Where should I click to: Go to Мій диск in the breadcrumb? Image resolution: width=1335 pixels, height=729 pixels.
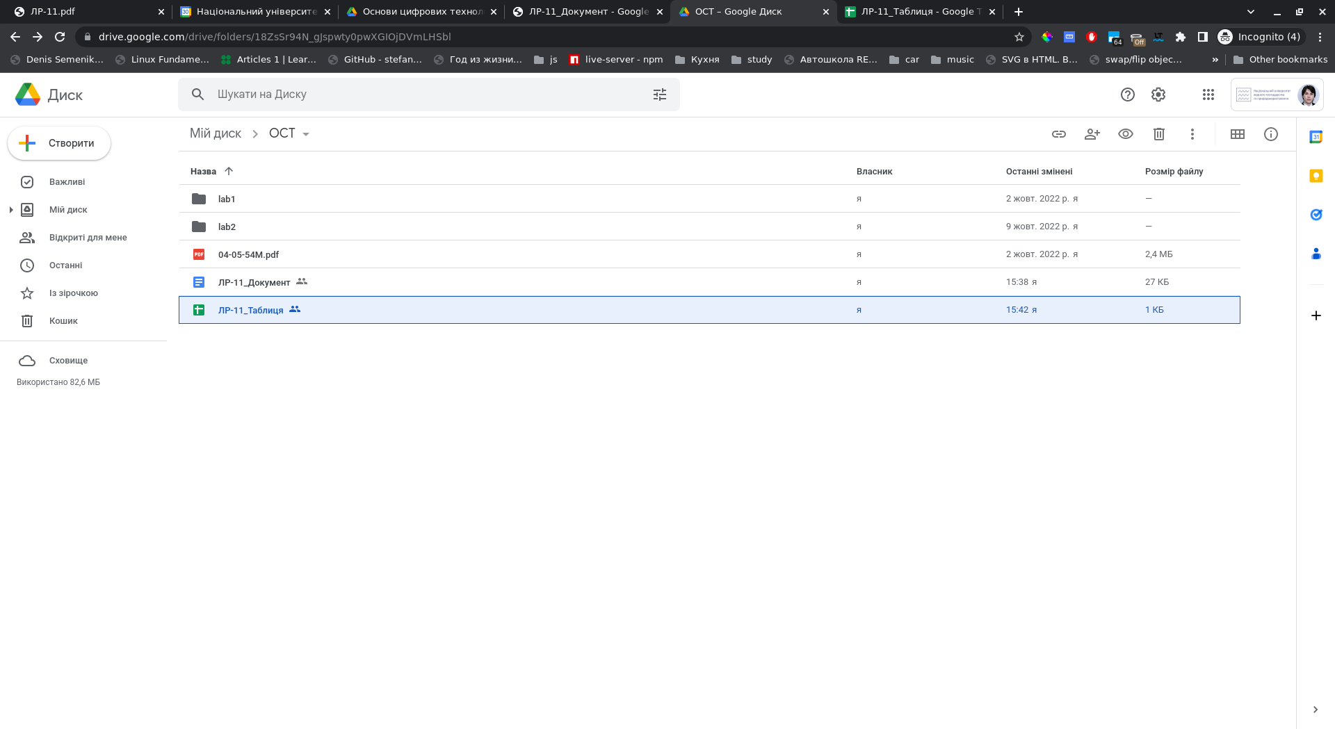(216, 133)
